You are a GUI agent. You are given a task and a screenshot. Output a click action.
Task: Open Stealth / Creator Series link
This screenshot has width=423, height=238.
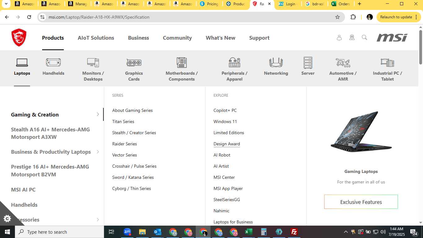(x=134, y=133)
